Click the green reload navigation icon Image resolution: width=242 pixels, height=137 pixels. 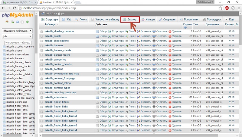click(x=27, y=22)
